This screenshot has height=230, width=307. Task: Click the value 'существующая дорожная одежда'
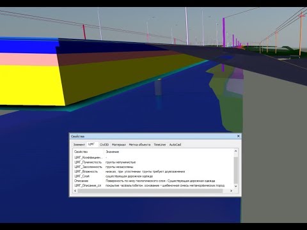[129, 176]
